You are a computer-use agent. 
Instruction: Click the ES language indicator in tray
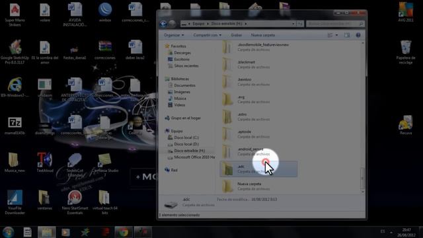[383, 231]
